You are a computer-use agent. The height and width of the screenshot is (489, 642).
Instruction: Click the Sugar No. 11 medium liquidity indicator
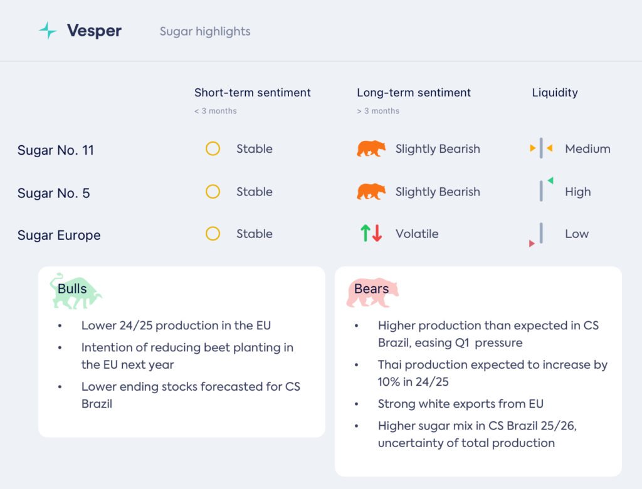tap(540, 148)
